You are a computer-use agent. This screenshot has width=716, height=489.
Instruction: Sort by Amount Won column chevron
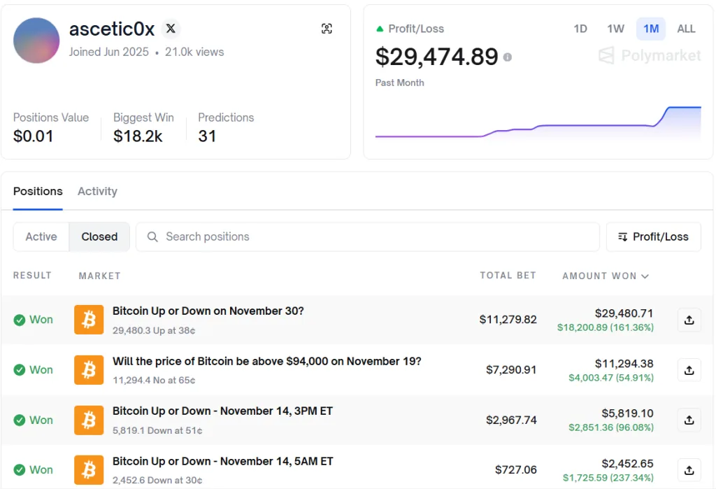(x=645, y=276)
